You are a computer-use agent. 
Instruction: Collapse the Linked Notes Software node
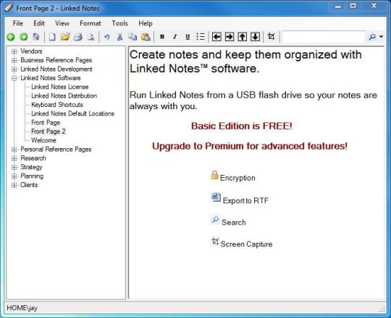click(x=14, y=78)
